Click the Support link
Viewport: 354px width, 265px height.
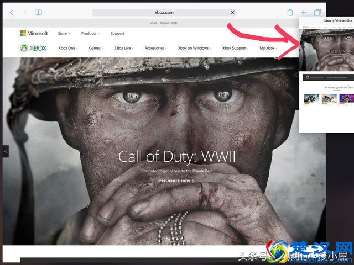coord(117,33)
